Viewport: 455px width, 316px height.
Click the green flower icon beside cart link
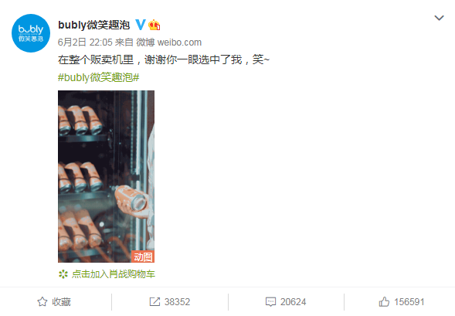click(63, 274)
